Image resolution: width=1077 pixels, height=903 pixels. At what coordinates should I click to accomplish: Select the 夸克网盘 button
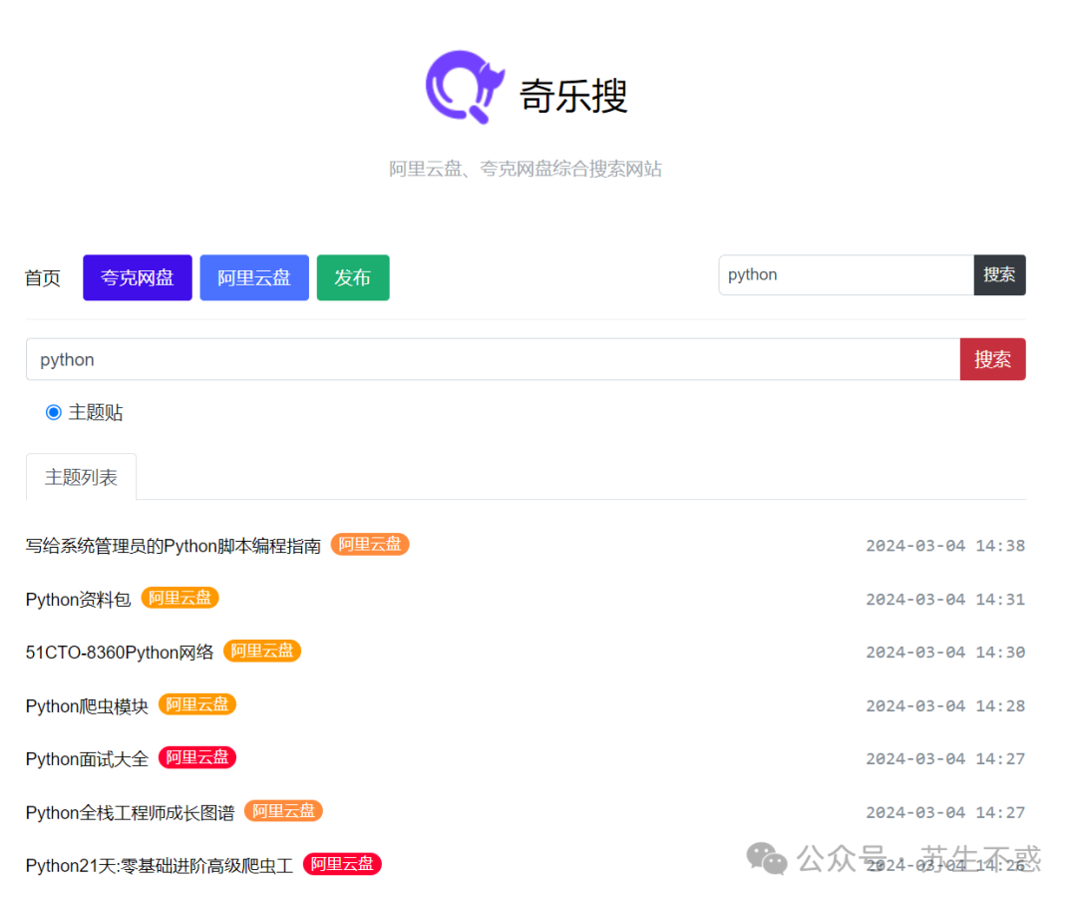[x=138, y=277]
